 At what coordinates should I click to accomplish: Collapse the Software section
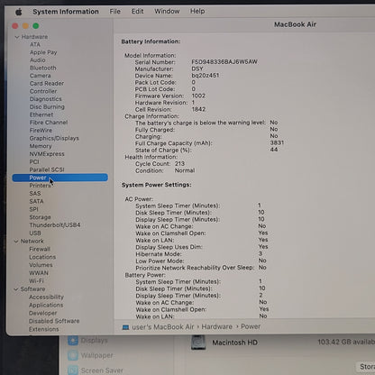[x=16, y=289]
